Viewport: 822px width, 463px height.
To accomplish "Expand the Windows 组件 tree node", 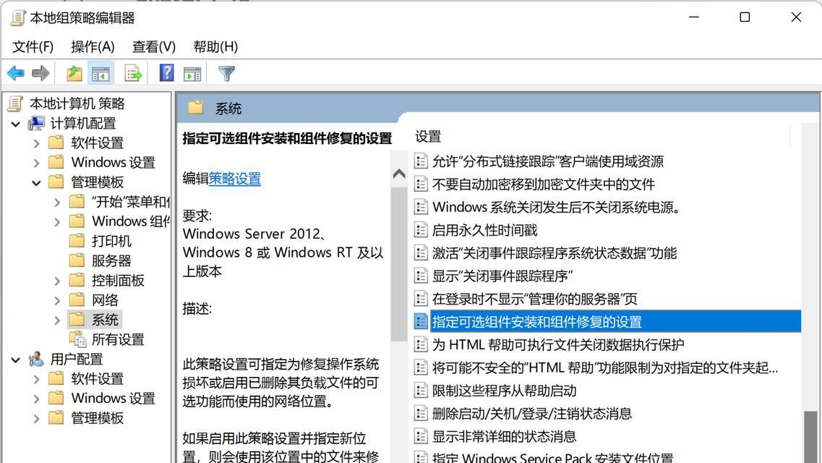I will click(57, 222).
